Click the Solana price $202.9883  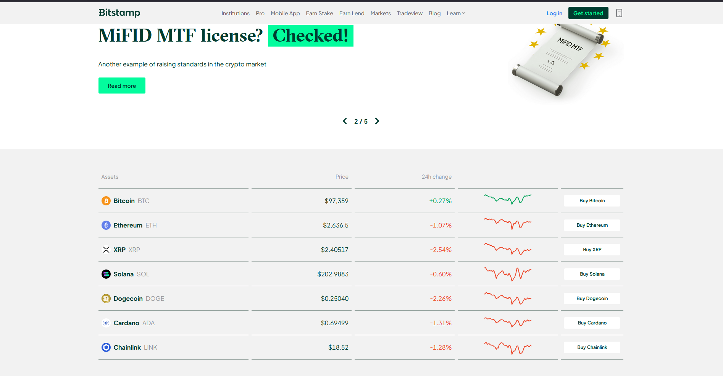[333, 274]
